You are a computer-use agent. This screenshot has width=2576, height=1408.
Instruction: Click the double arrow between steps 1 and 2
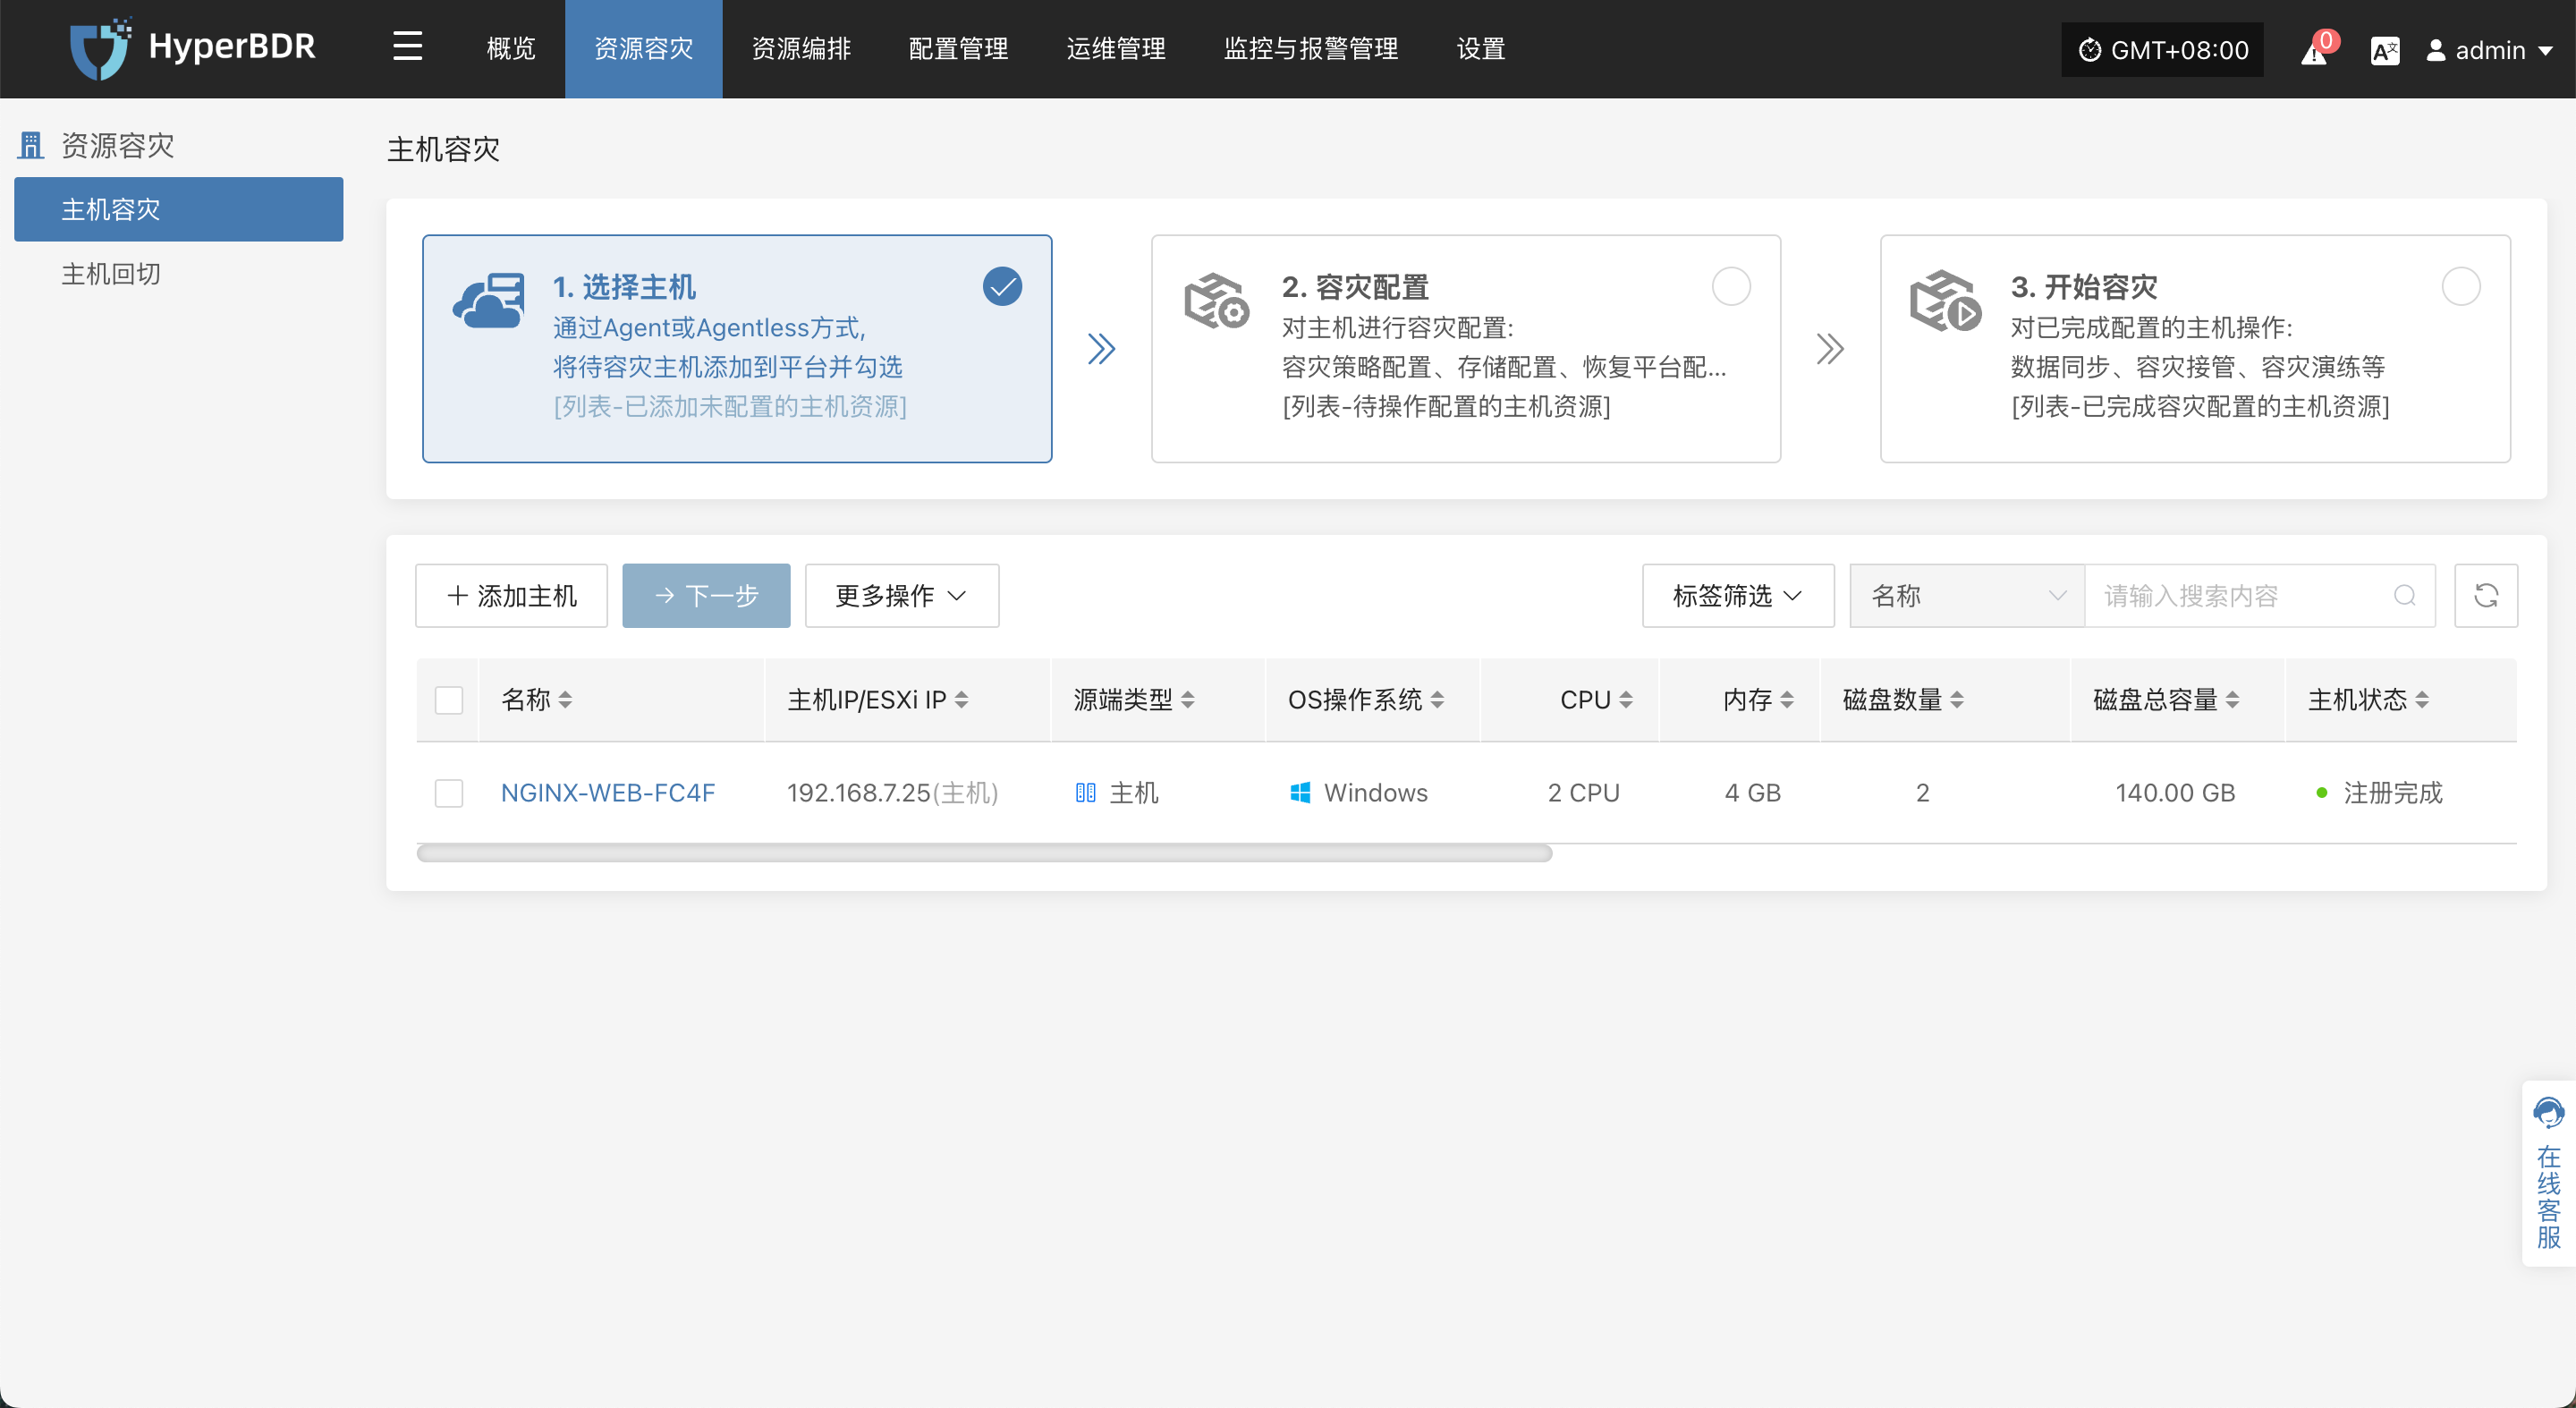pyautogui.click(x=1101, y=349)
